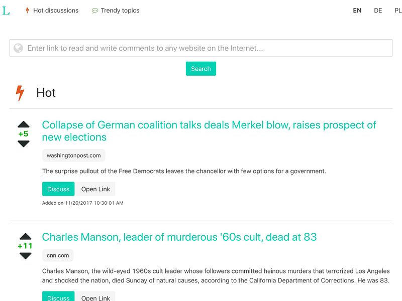This screenshot has width=402, height=301.
Task: Click the globe icon in the search field
Action: coord(18,48)
